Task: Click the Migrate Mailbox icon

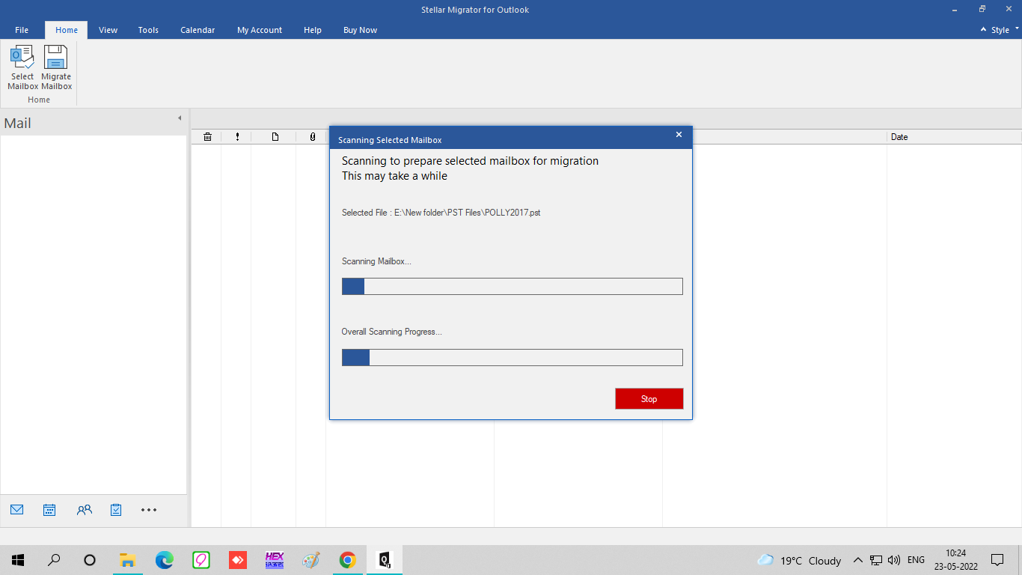Action: [x=56, y=67]
